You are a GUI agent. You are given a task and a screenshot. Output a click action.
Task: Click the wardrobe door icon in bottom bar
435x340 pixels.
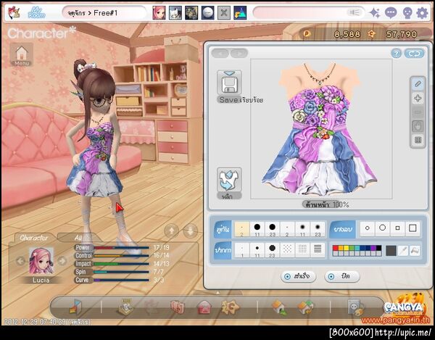[75, 307]
